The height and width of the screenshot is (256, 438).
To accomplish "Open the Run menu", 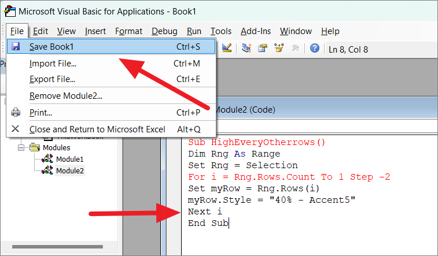I will coord(194,31).
